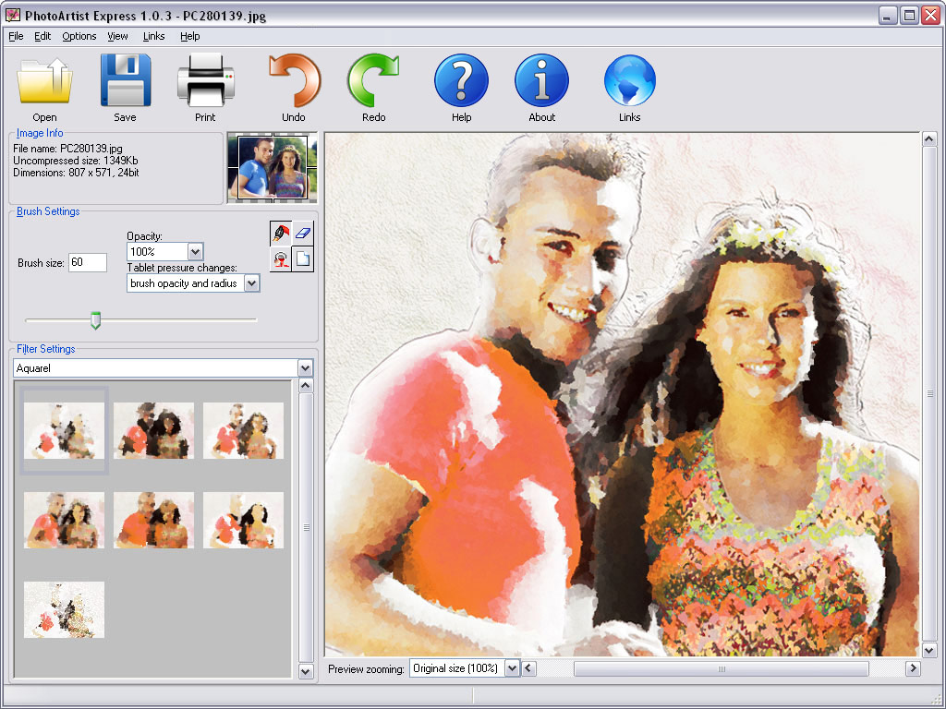Click the "Brush Settings" group label

(x=48, y=211)
